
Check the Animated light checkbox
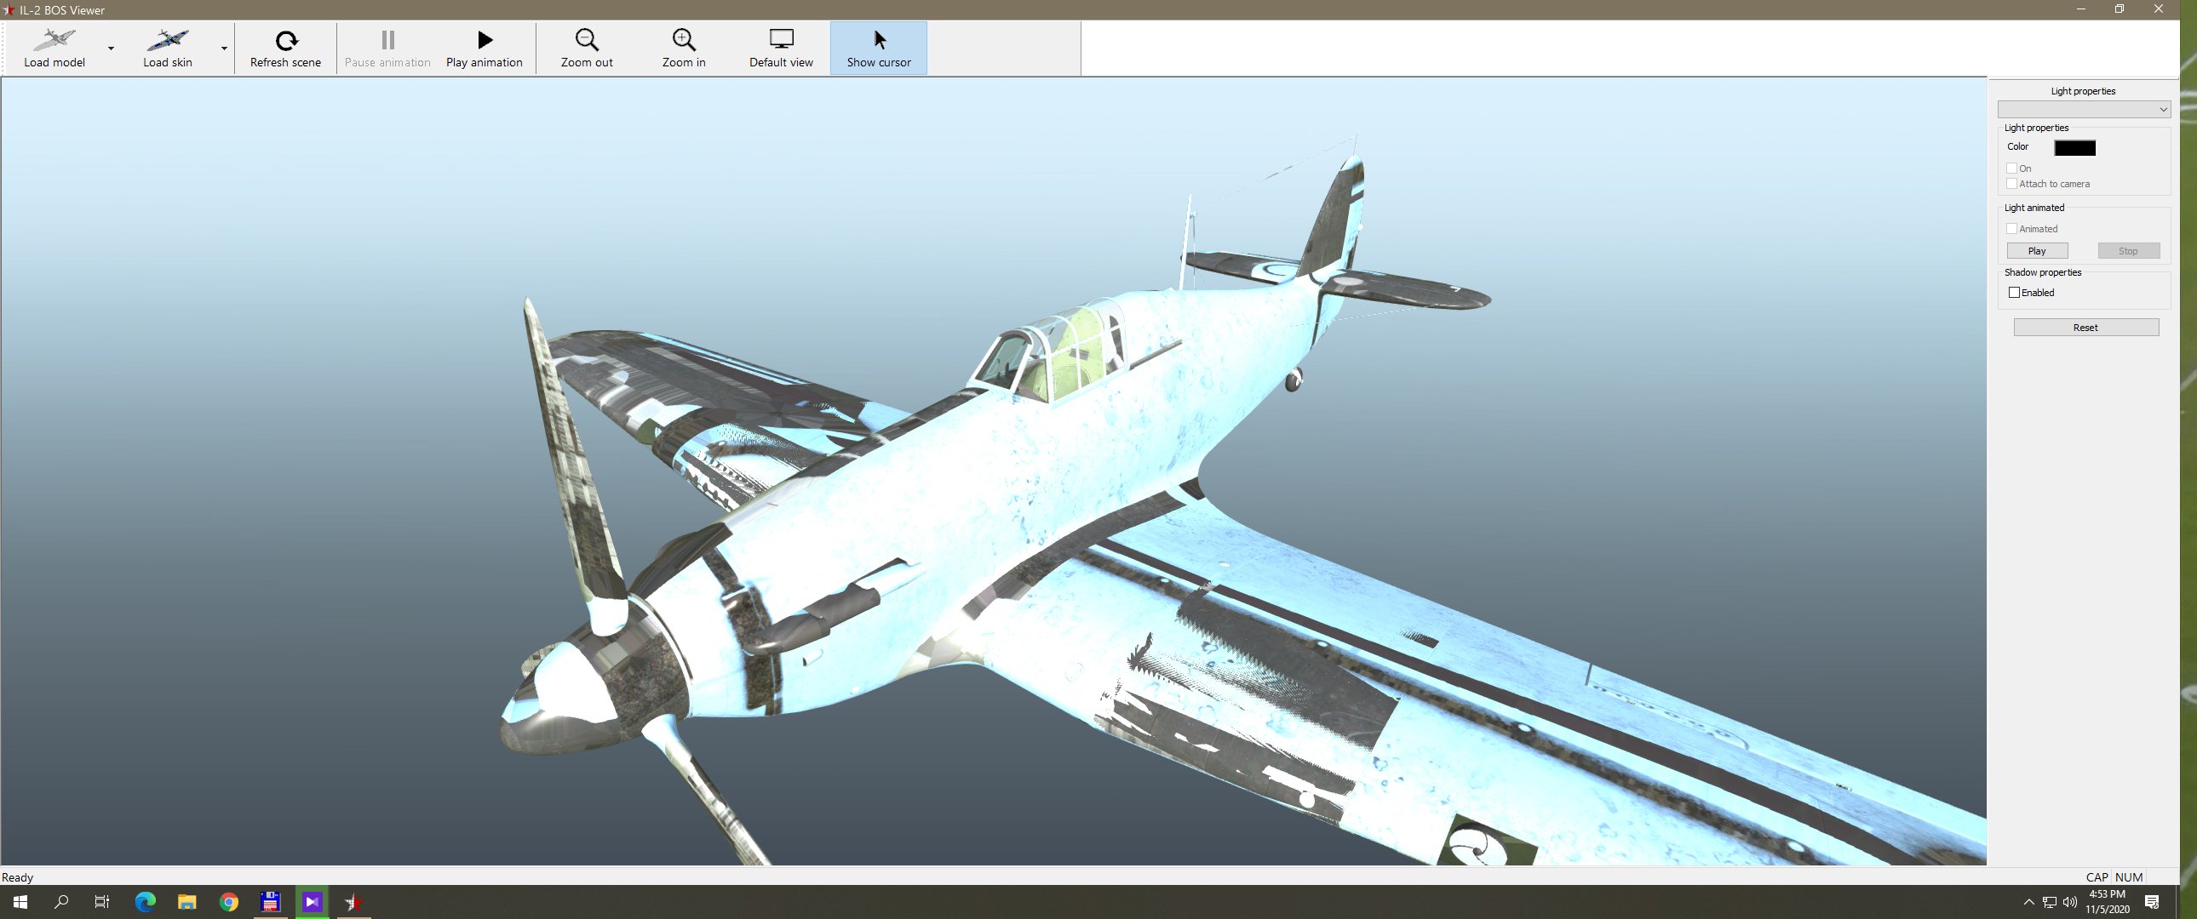2012,228
